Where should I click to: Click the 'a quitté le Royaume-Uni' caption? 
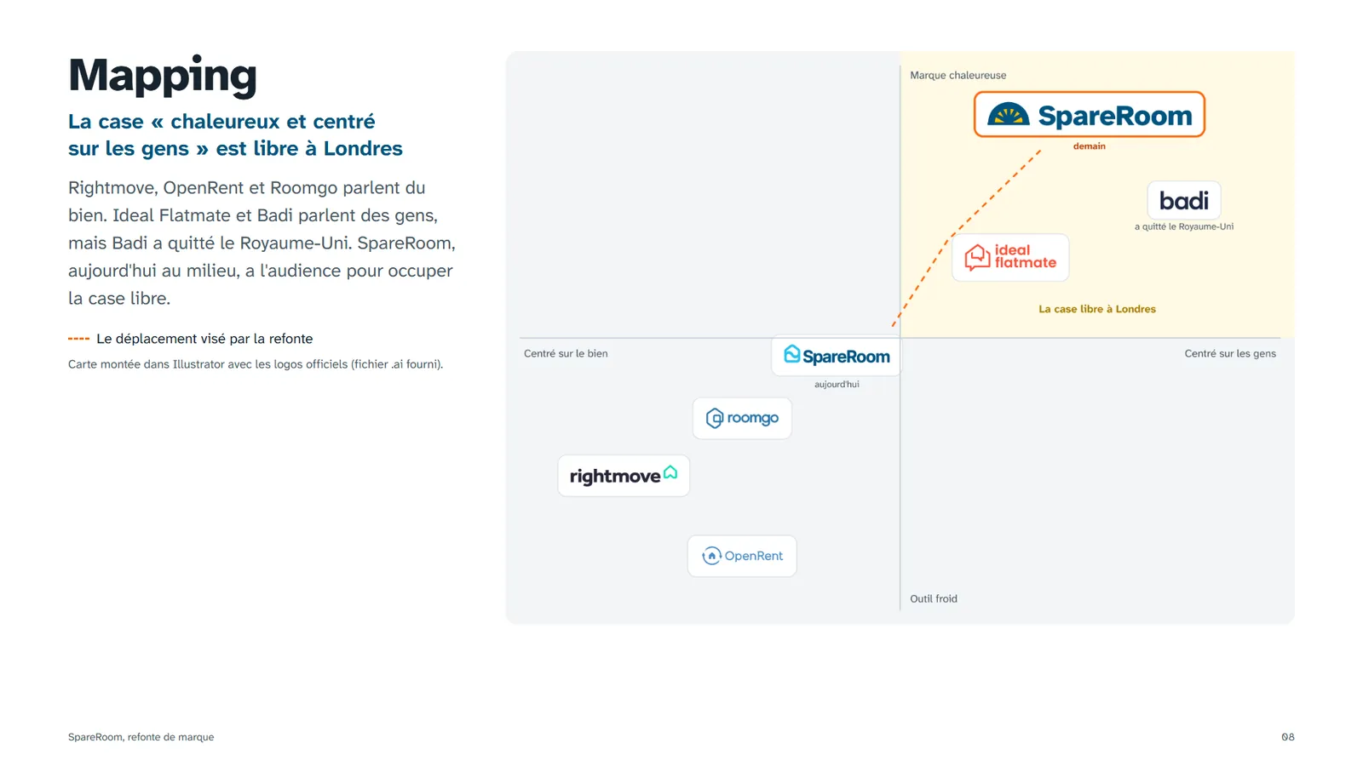[x=1184, y=227]
